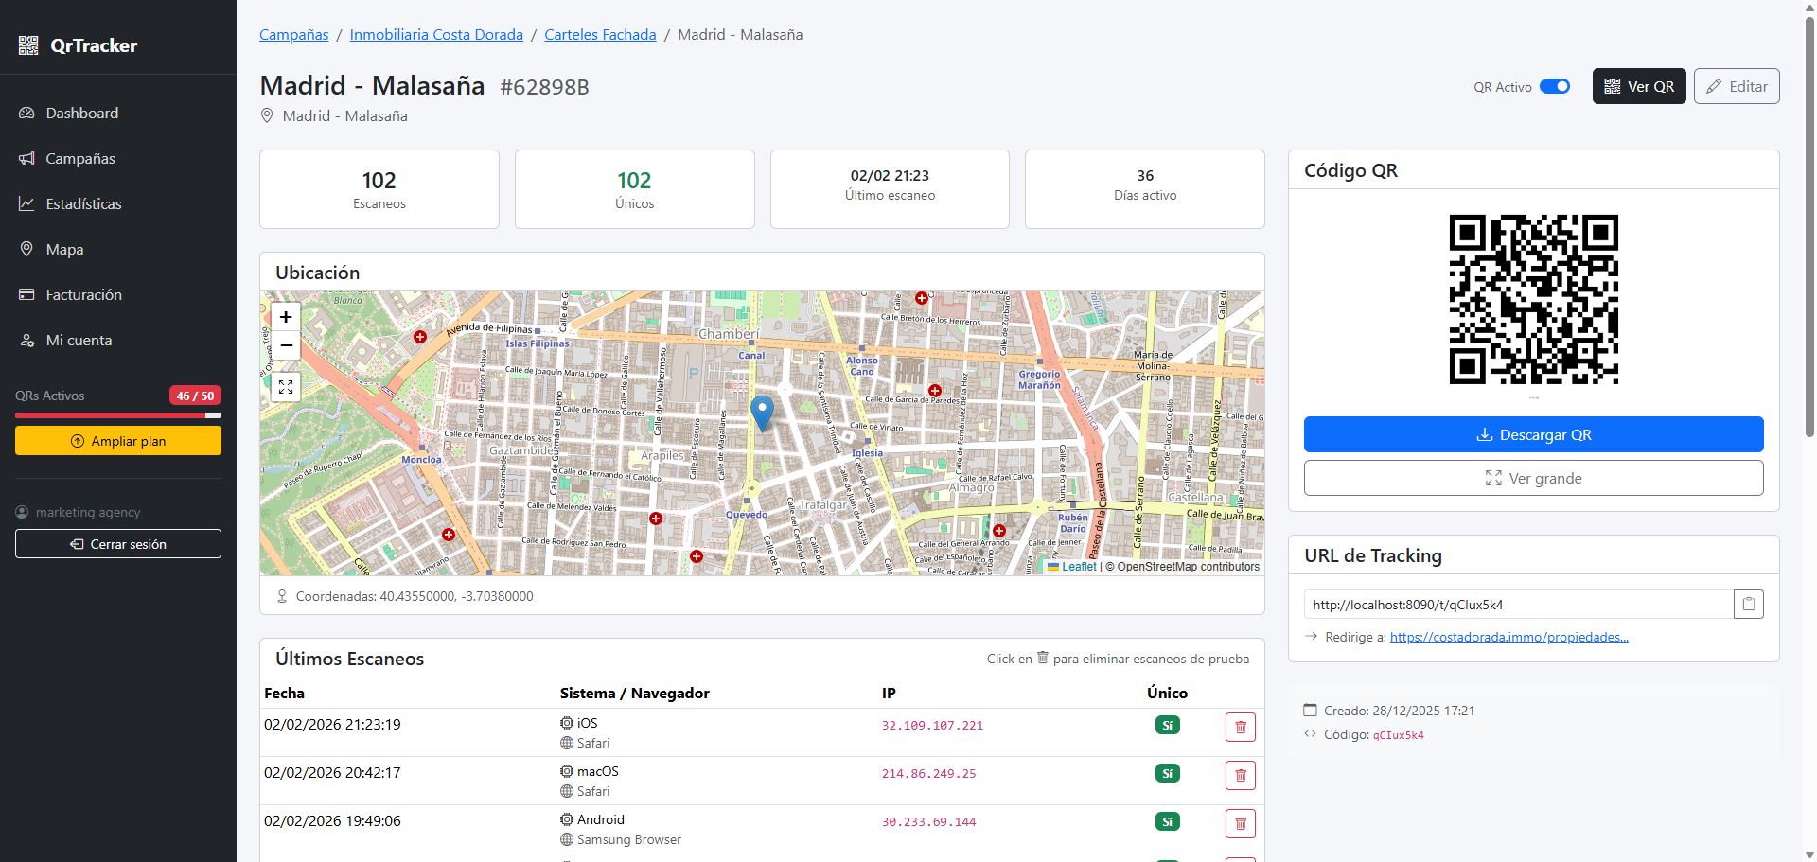Image resolution: width=1817 pixels, height=862 pixels.
Task: Zoom out on the location map
Action: [286, 345]
